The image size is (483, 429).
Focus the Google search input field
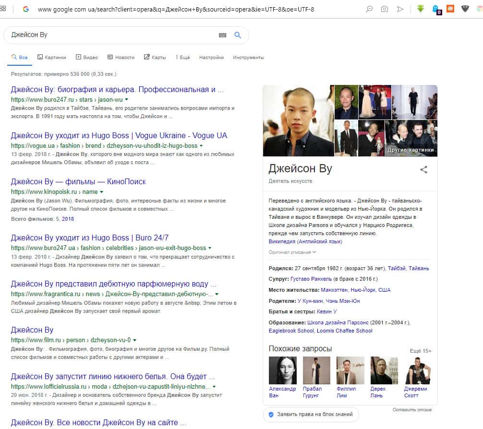click(112, 35)
